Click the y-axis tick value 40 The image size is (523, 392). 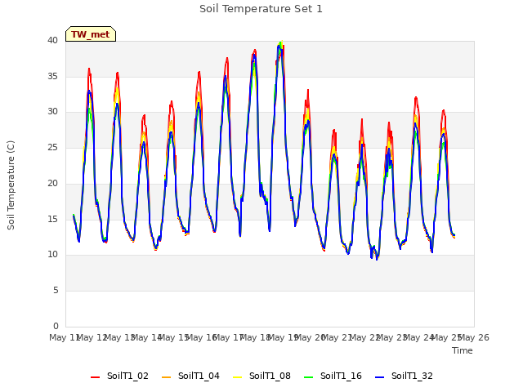[x=52, y=41]
